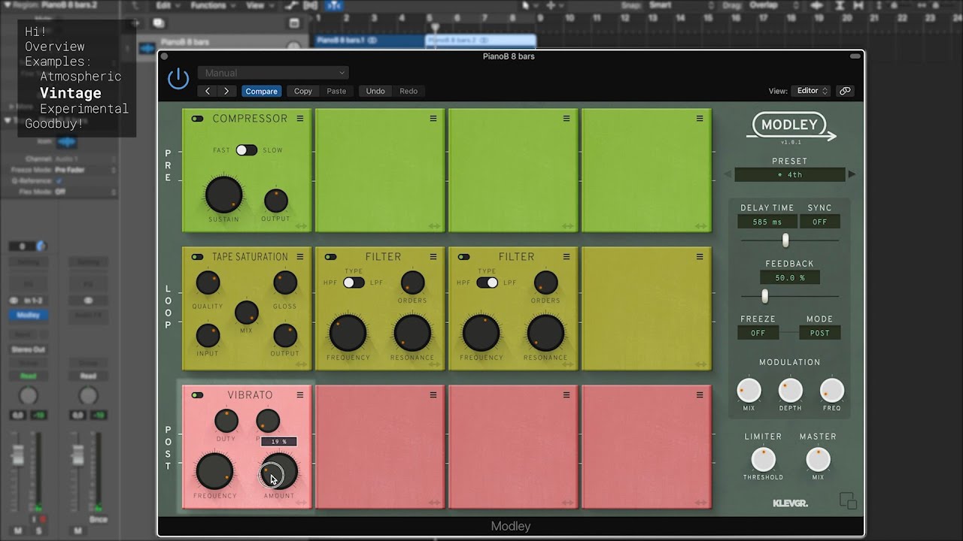
Task: Flip the first Filter HPF/LPF type switch
Action: [x=354, y=283]
